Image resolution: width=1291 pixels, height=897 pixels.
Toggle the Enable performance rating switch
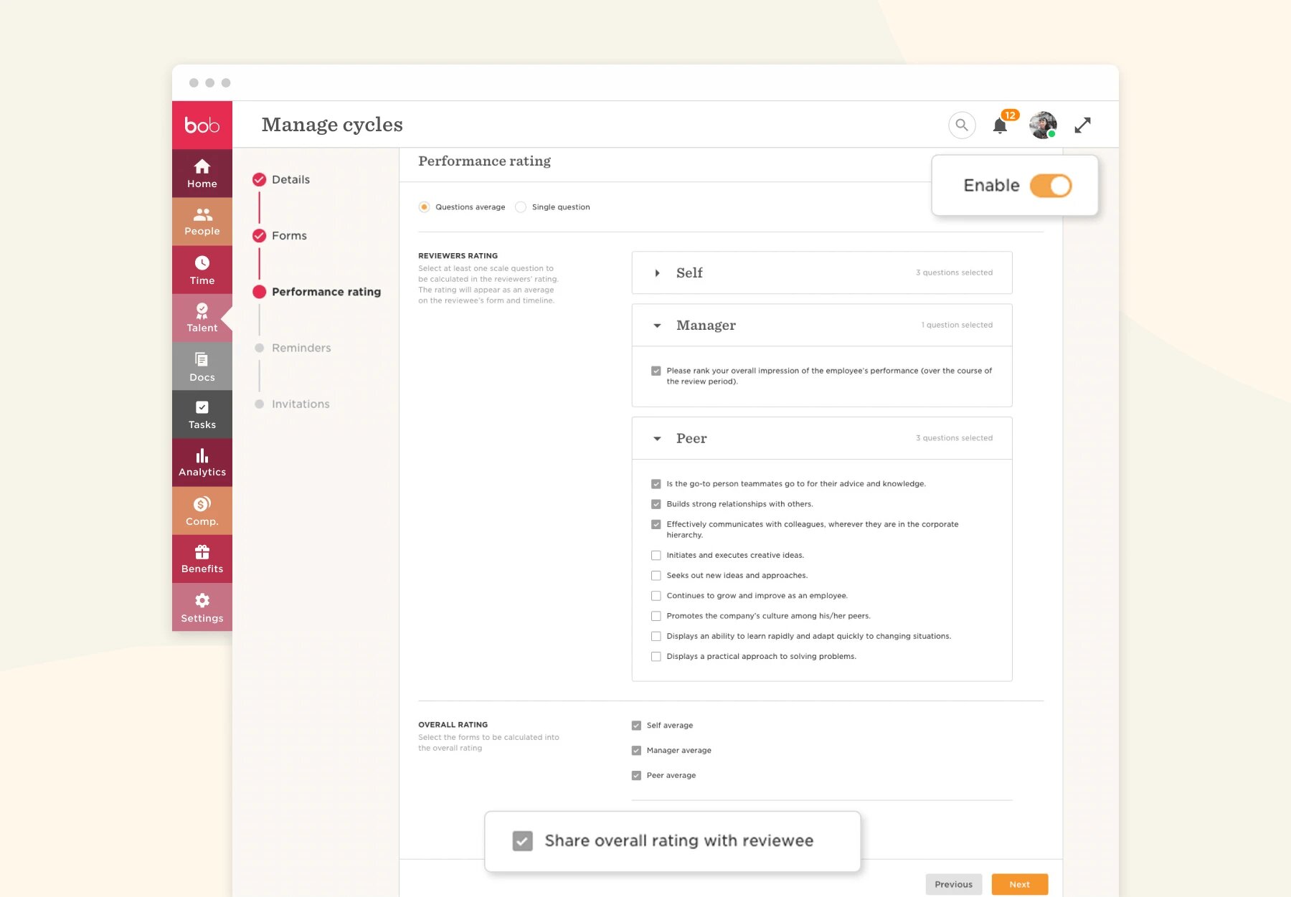coord(1050,186)
